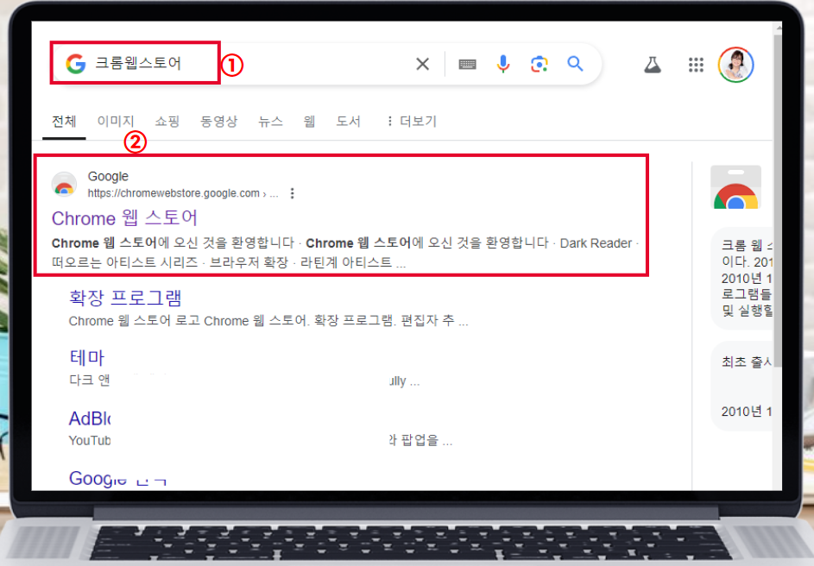Image resolution: width=814 pixels, height=566 pixels.
Task: Open Google Lens image search
Action: 540,64
